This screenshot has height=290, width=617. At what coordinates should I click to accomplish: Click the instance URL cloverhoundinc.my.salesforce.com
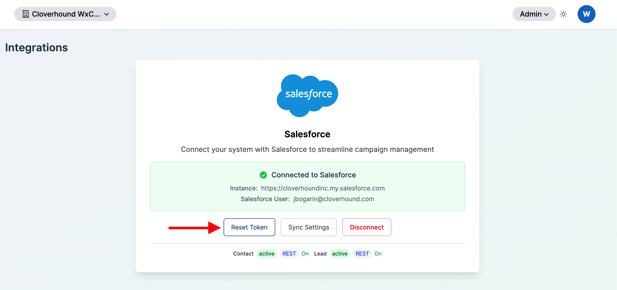pos(323,188)
